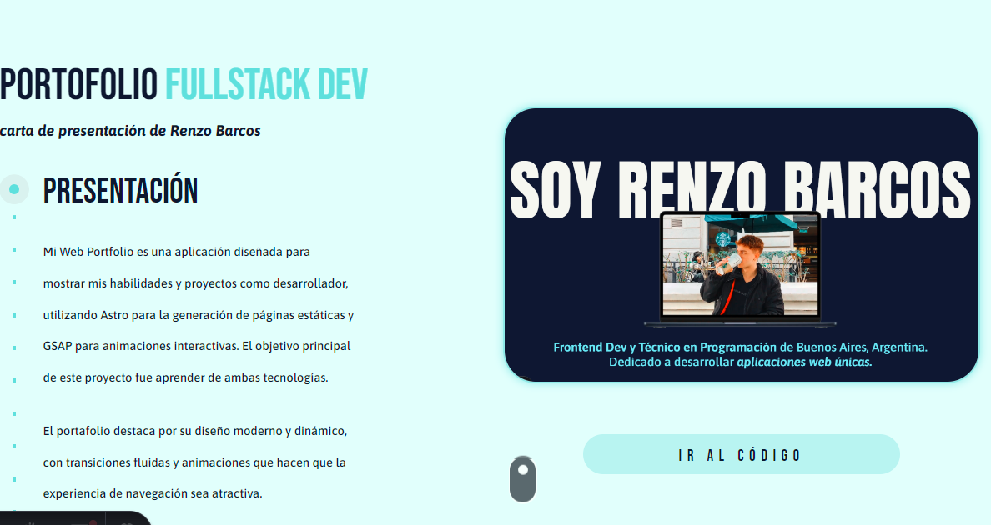
Task: Click the mouse scroll indicator icon
Action: pyautogui.click(x=522, y=479)
